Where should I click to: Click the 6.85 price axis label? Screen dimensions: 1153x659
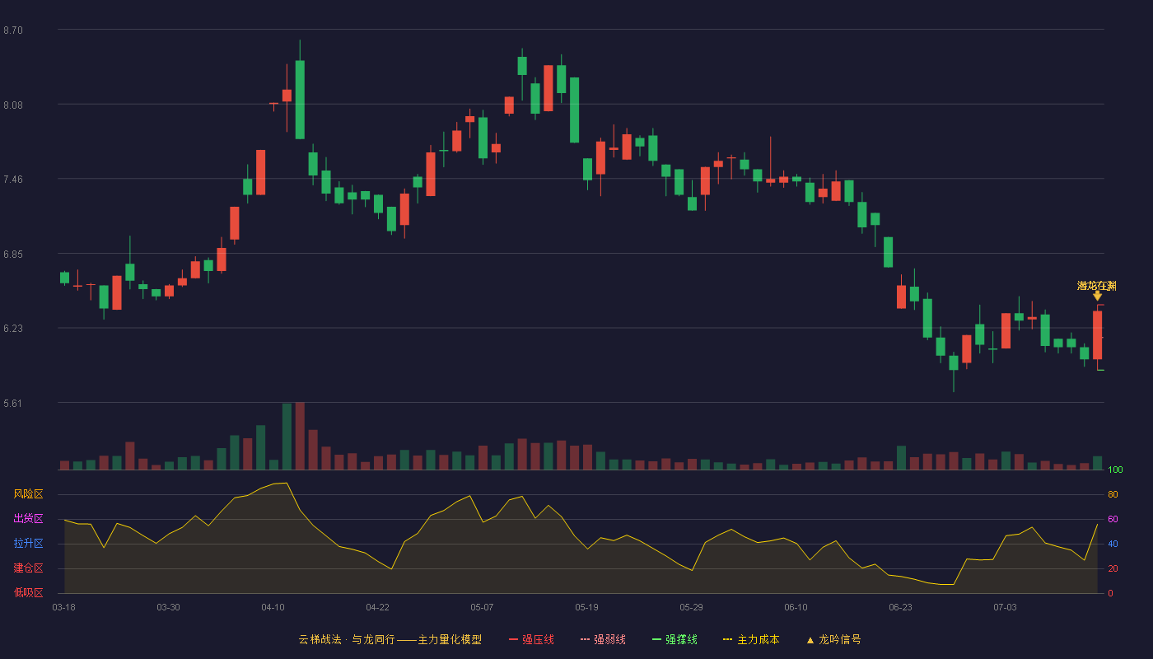13,255
